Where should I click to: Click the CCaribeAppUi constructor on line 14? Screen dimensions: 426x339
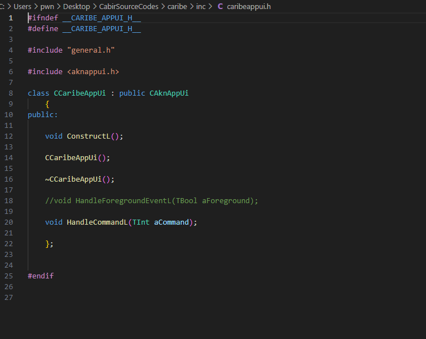pos(71,158)
